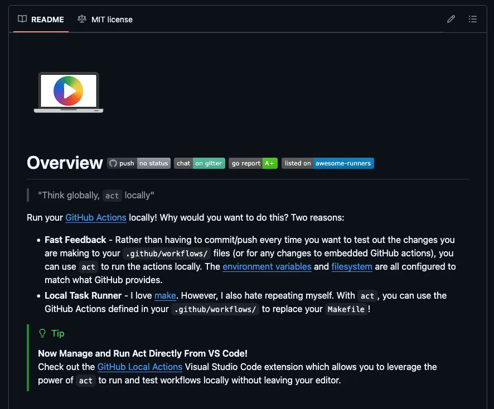Click the act laptop logo image
The image size is (494, 409).
(68, 92)
